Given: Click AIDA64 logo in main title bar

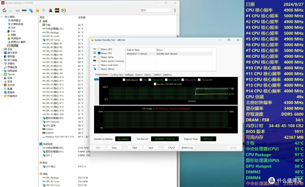Looking at the screenshot, I should [x=3, y=3].
